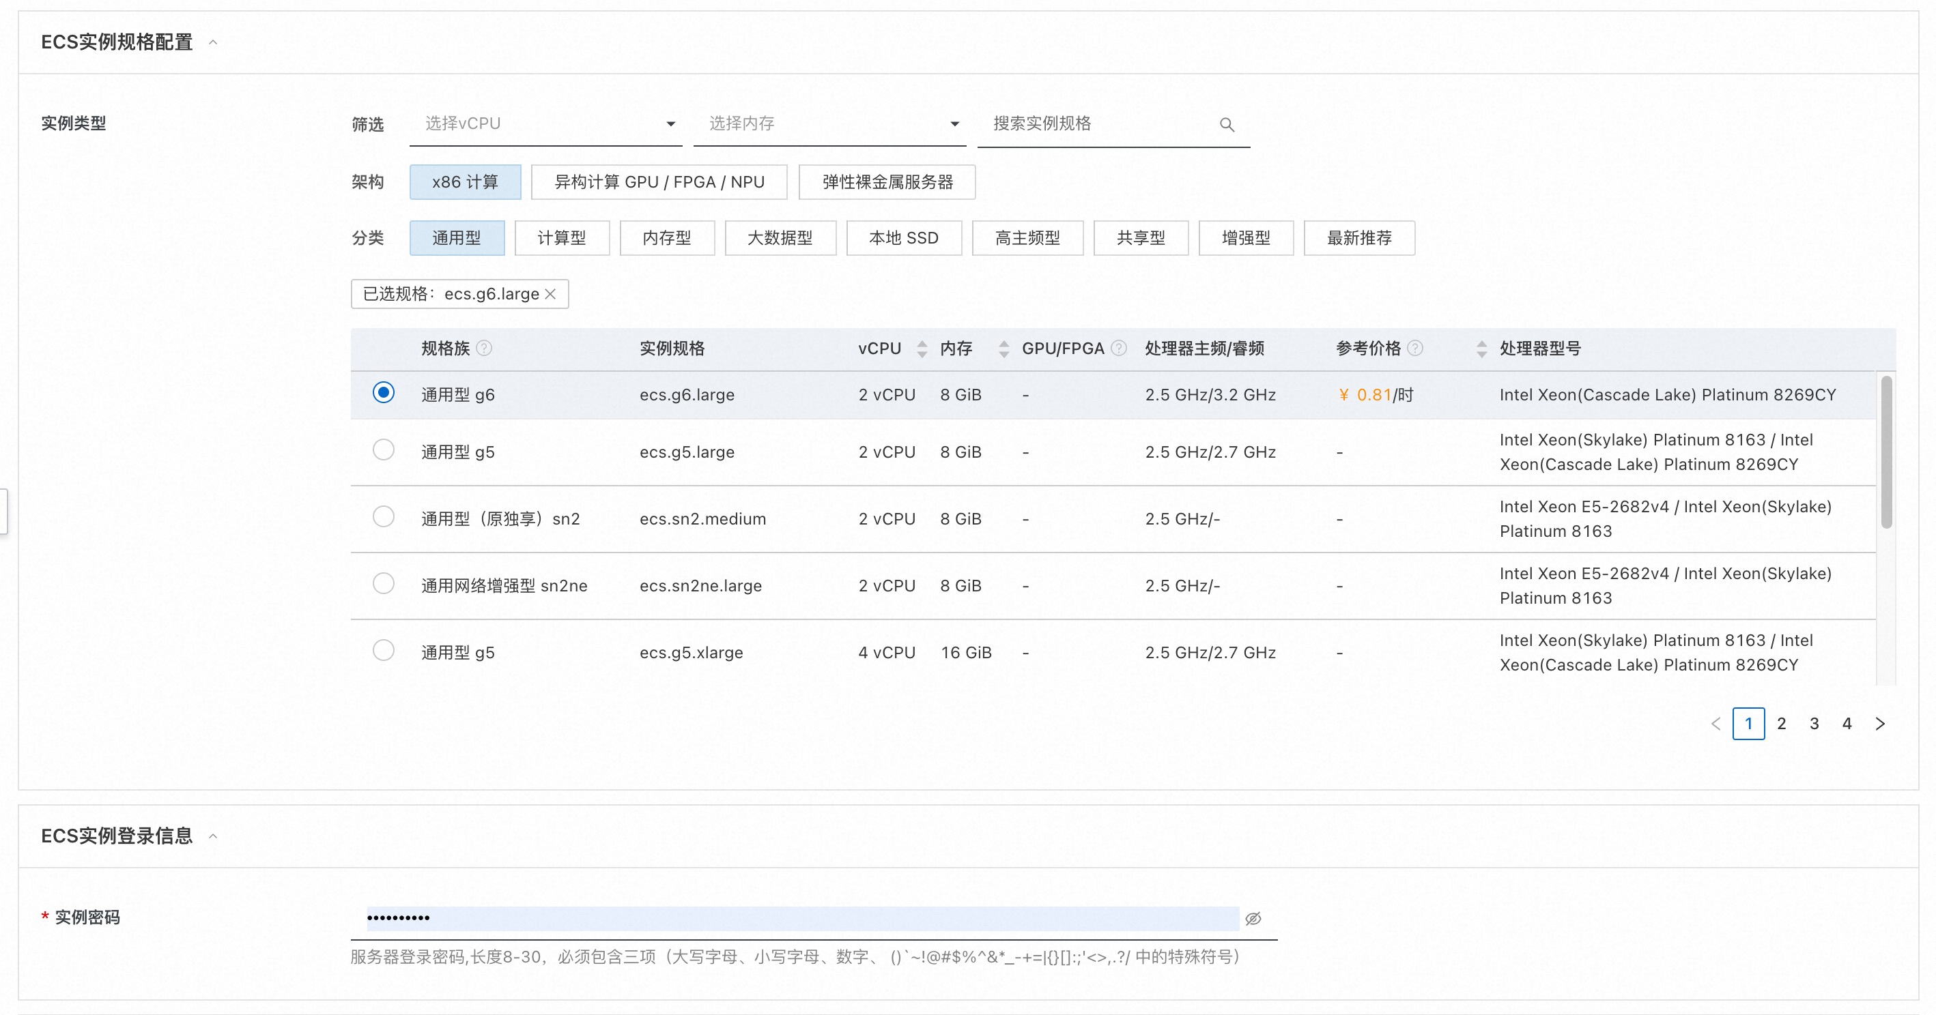Sort table by vCPU column
The image size is (1936, 1015).
tap(922, 349)
